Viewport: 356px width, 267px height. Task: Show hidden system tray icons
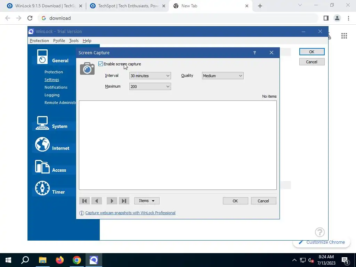[x=294, y=260]
